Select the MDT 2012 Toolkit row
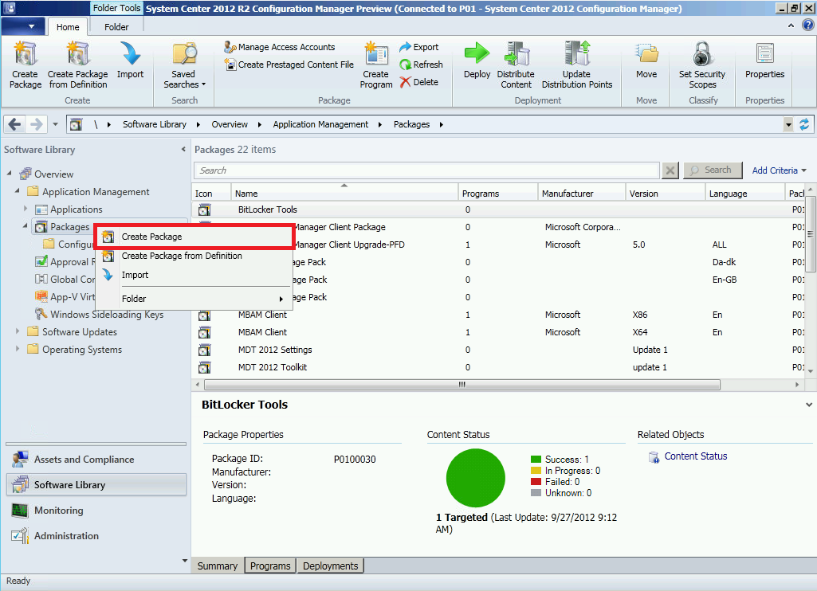This screenshot has width=817, height=591. coord(497,367)
